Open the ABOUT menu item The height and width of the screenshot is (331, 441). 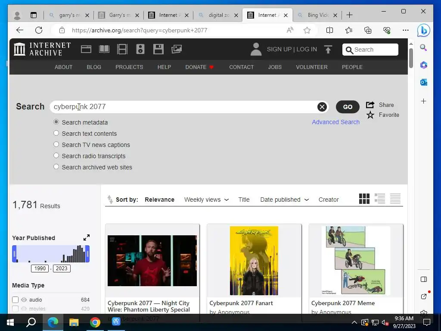[x=64, y=67]
